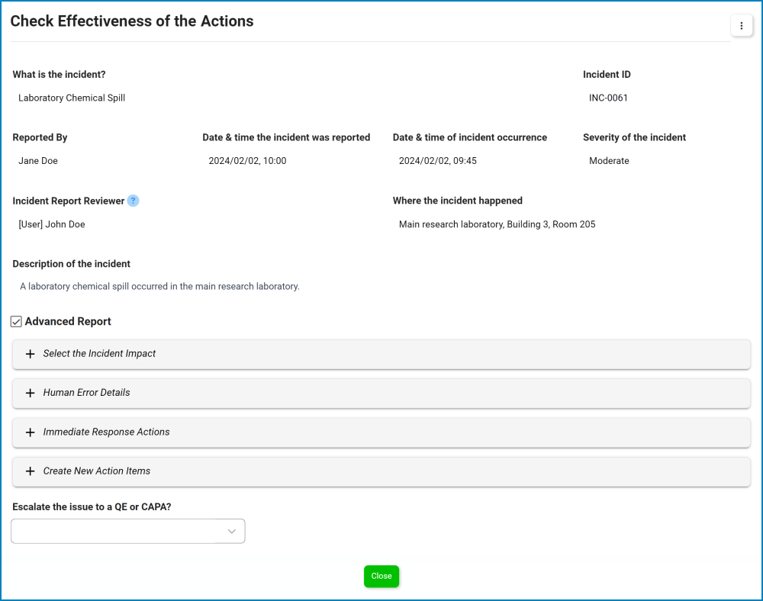Viewport: 763px width, 601px height.
Task: Click plus icon beside Create New Action Items
Action: 31,471
